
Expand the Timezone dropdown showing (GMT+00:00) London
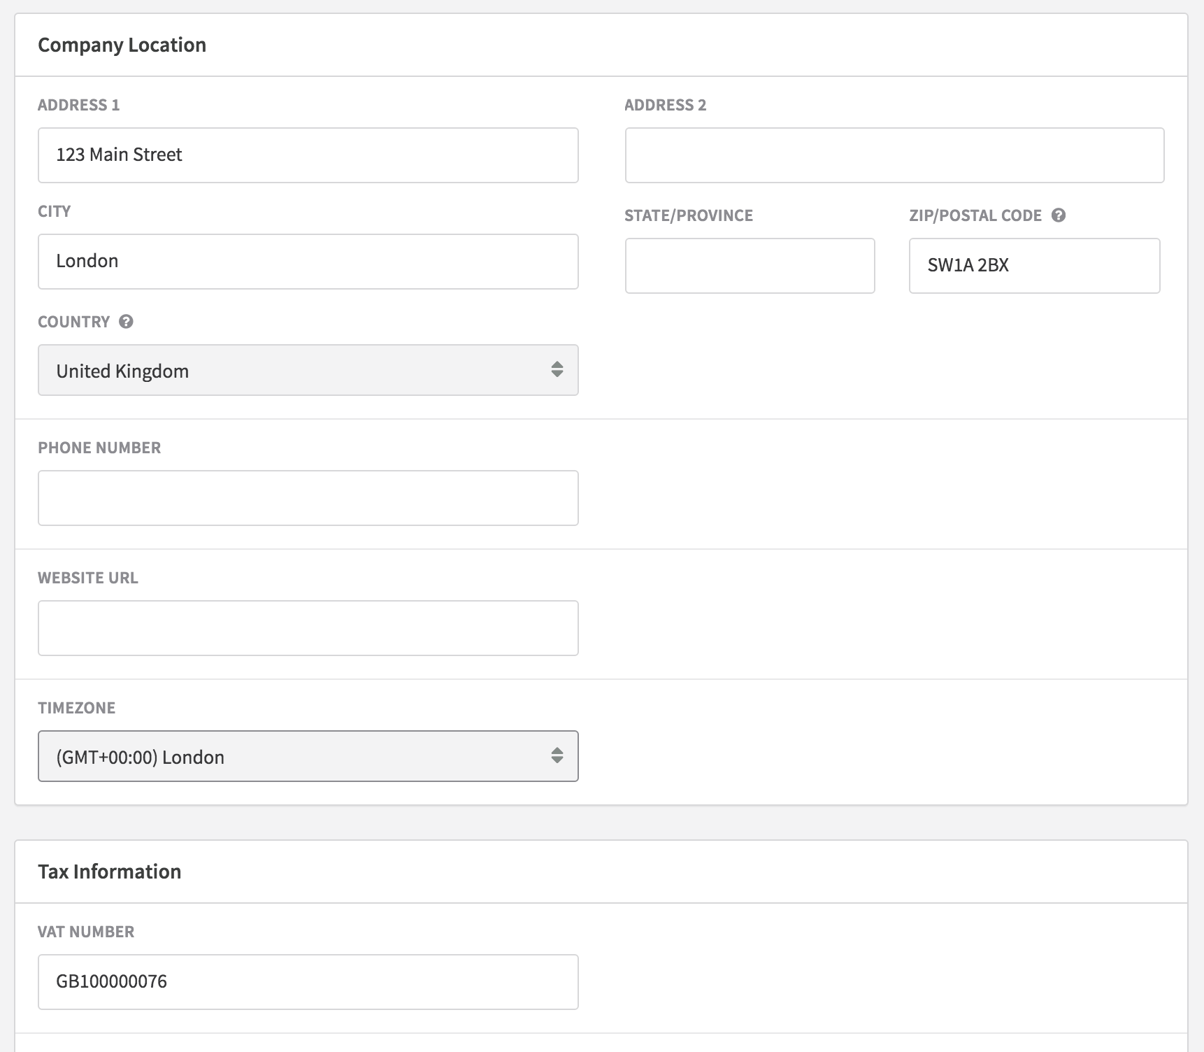(308, 756)
